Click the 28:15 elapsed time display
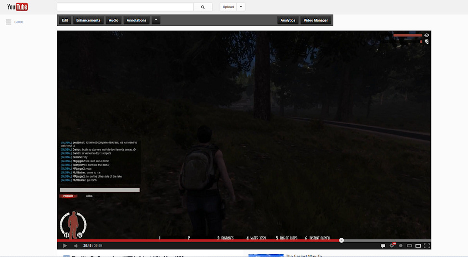The image size is (468, 257). (x=87, y=245)
